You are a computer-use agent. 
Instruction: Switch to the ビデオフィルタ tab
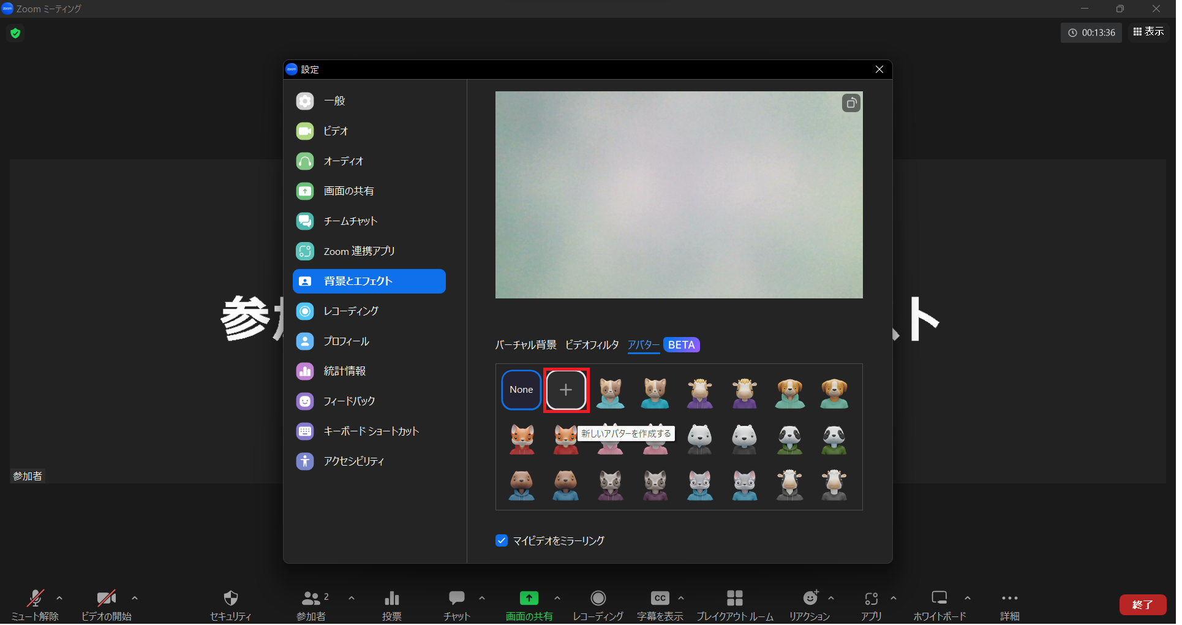click(592, 345)
